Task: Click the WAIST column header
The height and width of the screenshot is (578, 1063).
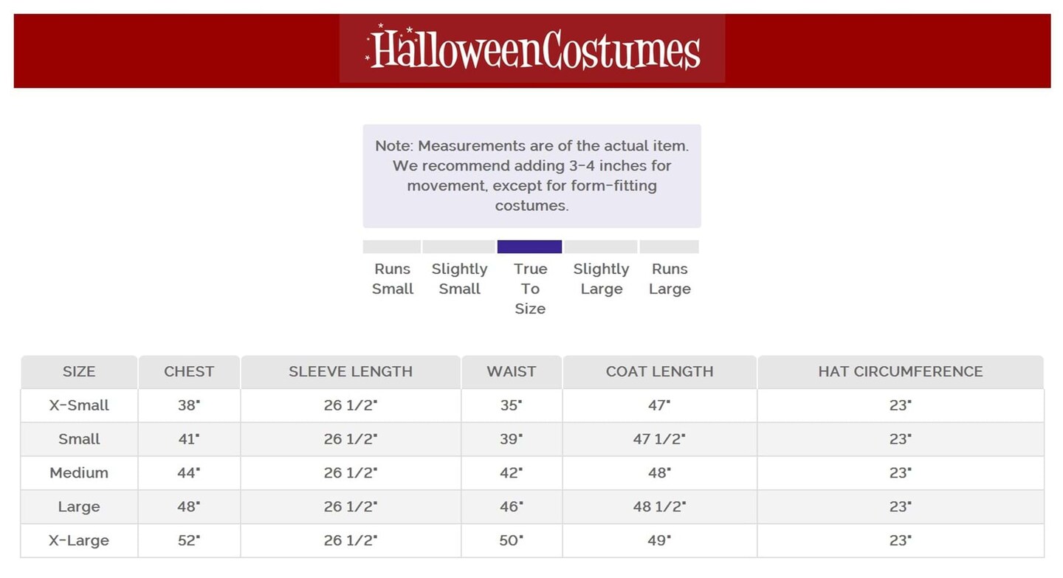Action: point(511,372)
